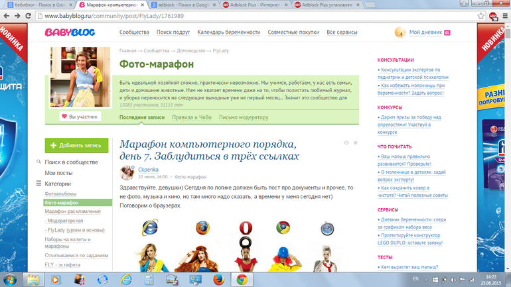511x287 pixels.
Task: Reload the page with refresh icon
Action: tap(29, 16)
